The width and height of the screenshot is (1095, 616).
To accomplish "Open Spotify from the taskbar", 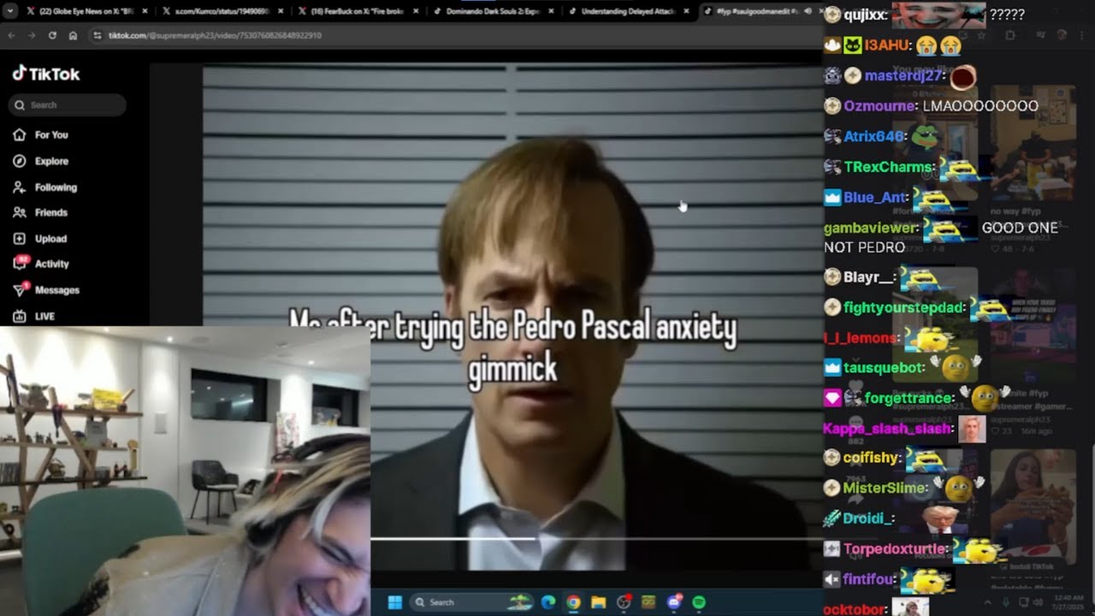I will (x=699, y=602).
